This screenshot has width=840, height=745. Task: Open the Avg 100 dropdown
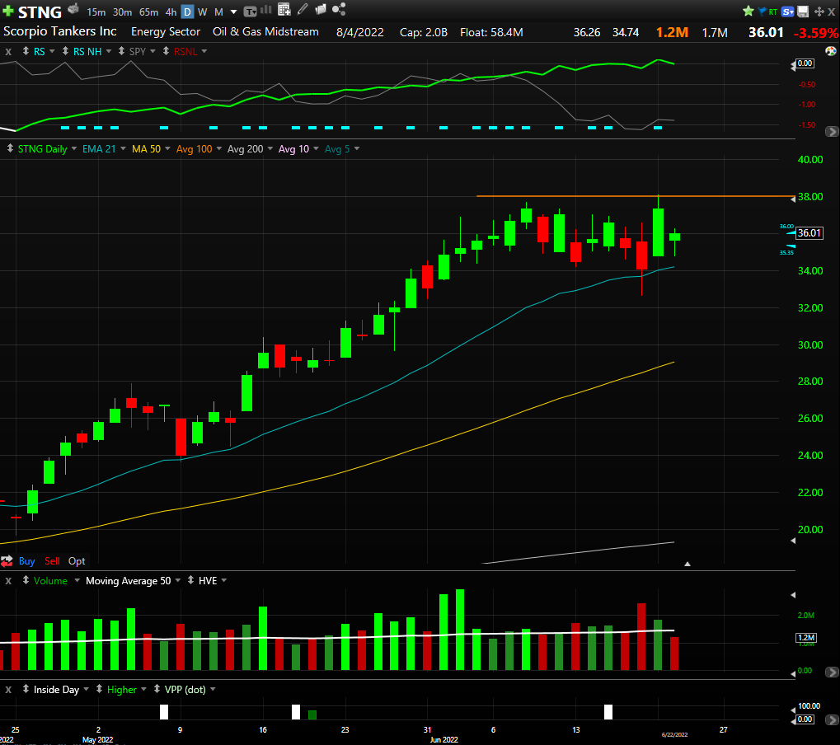pos(219,149)
